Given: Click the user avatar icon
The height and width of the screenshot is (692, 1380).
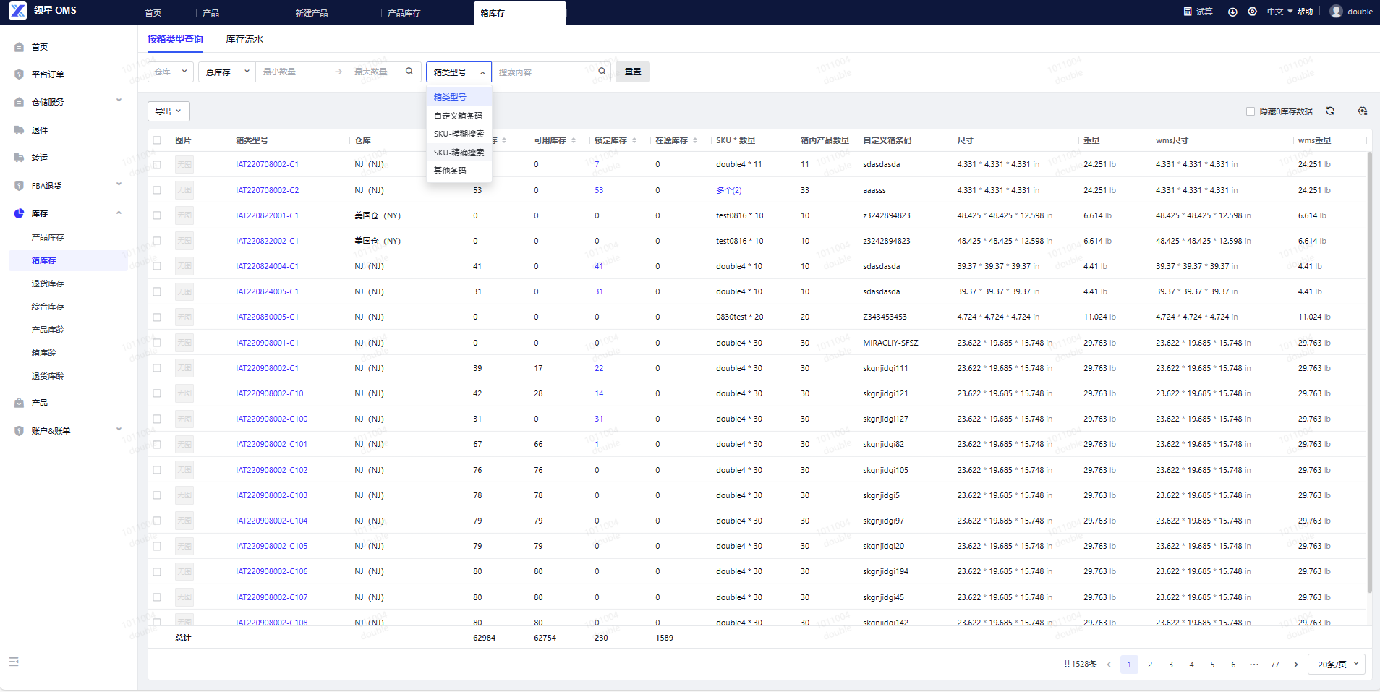Looking at the screenshot, I should (x=1336, y=12).
